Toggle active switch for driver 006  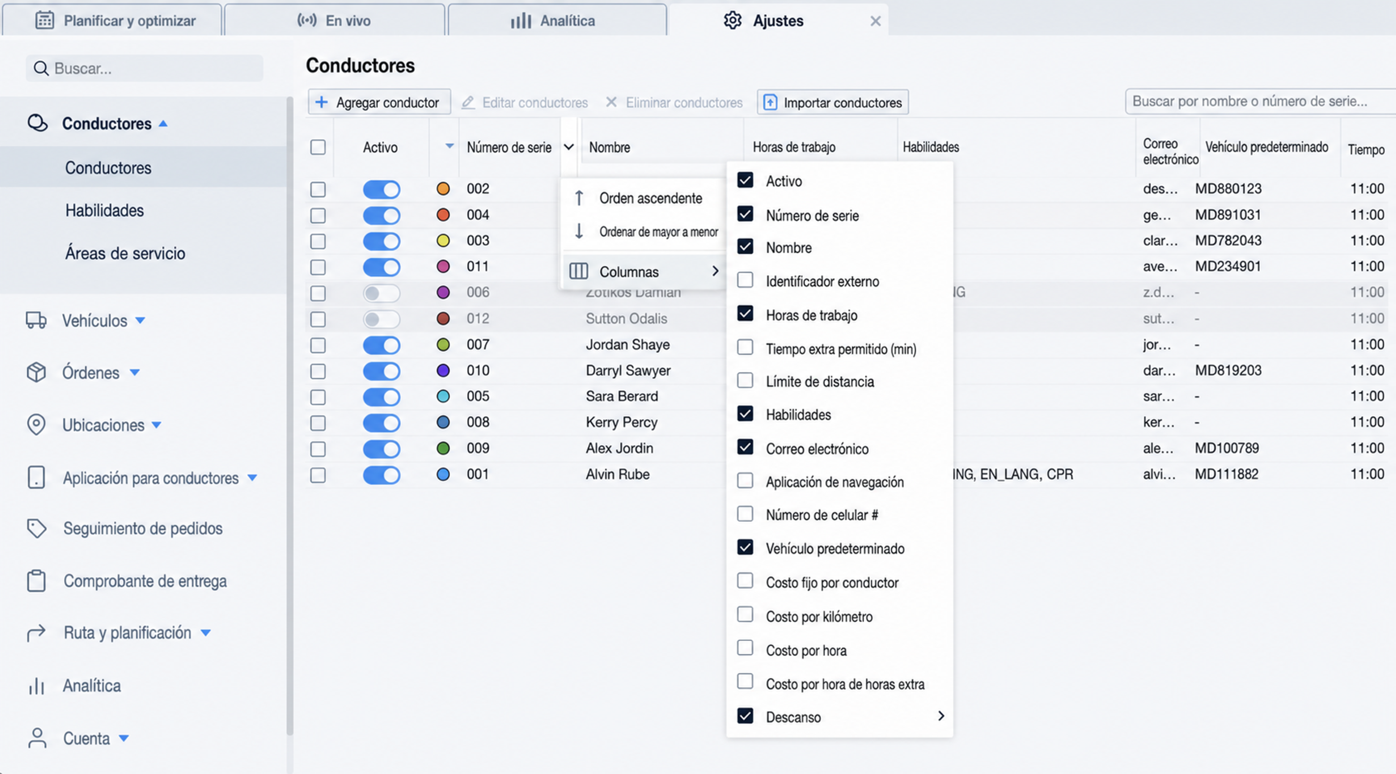(381, 293)
